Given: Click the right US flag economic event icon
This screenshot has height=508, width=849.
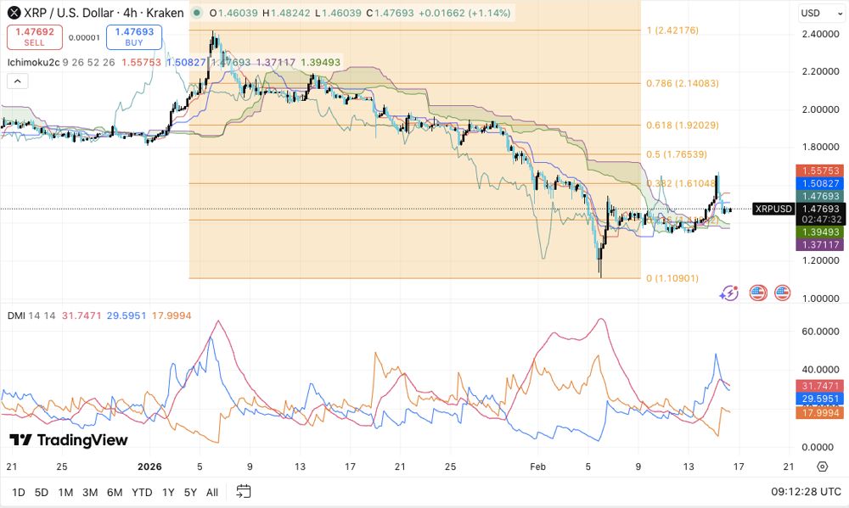Looking at the screenshot, I should 783,293.
